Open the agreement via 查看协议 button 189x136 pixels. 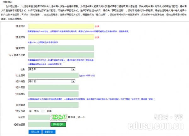pos(49,131)
